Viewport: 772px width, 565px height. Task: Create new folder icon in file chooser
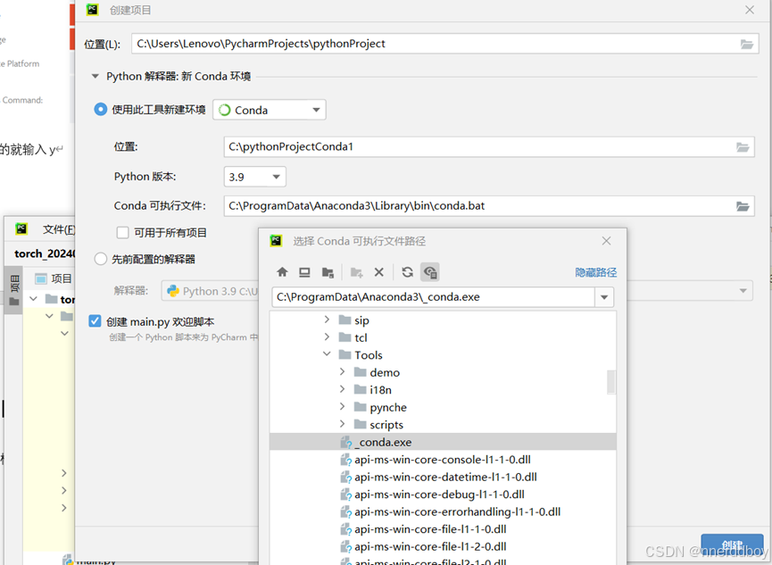tap(356, 272)
